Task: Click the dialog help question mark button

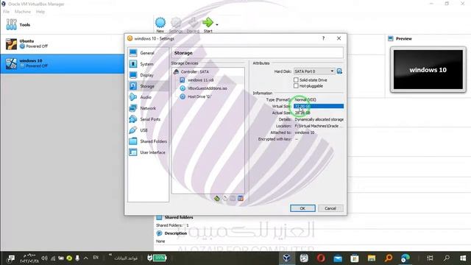Action: coord(324,38)
